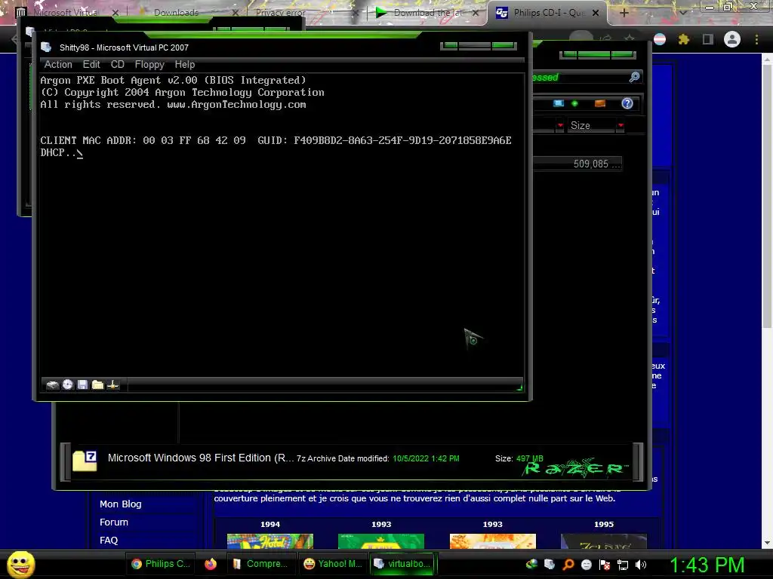Switch to Philips C... Chrome taskbar button
773x579 pixels.
click(x=162, y=564)
